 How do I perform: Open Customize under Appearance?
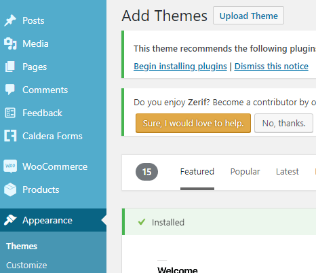[26, 265]
